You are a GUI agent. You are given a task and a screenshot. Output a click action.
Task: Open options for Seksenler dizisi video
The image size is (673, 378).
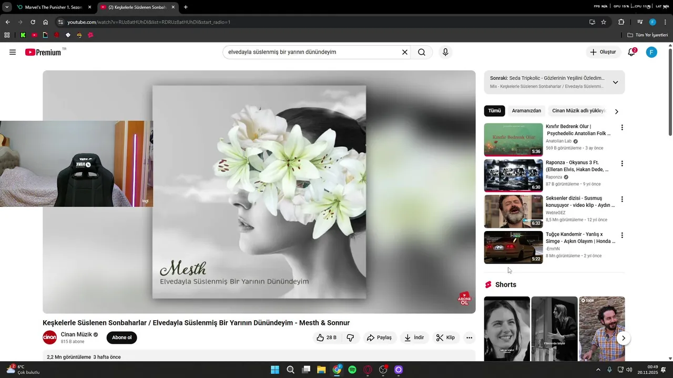(x=622, y=199)
